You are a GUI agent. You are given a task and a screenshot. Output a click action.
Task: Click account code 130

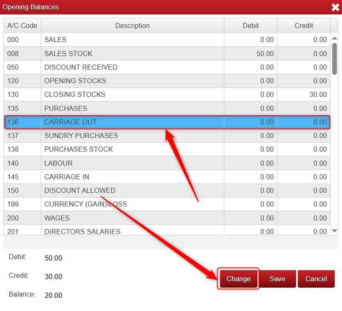(x=13, y=95)
